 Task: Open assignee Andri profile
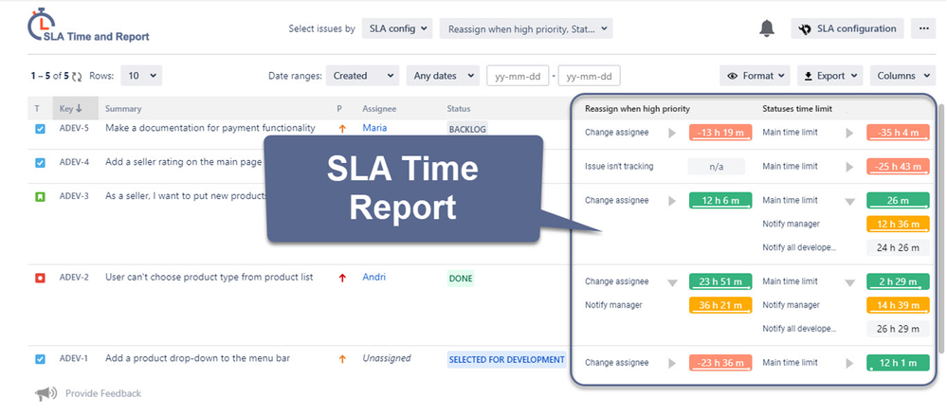click(373, 277)
